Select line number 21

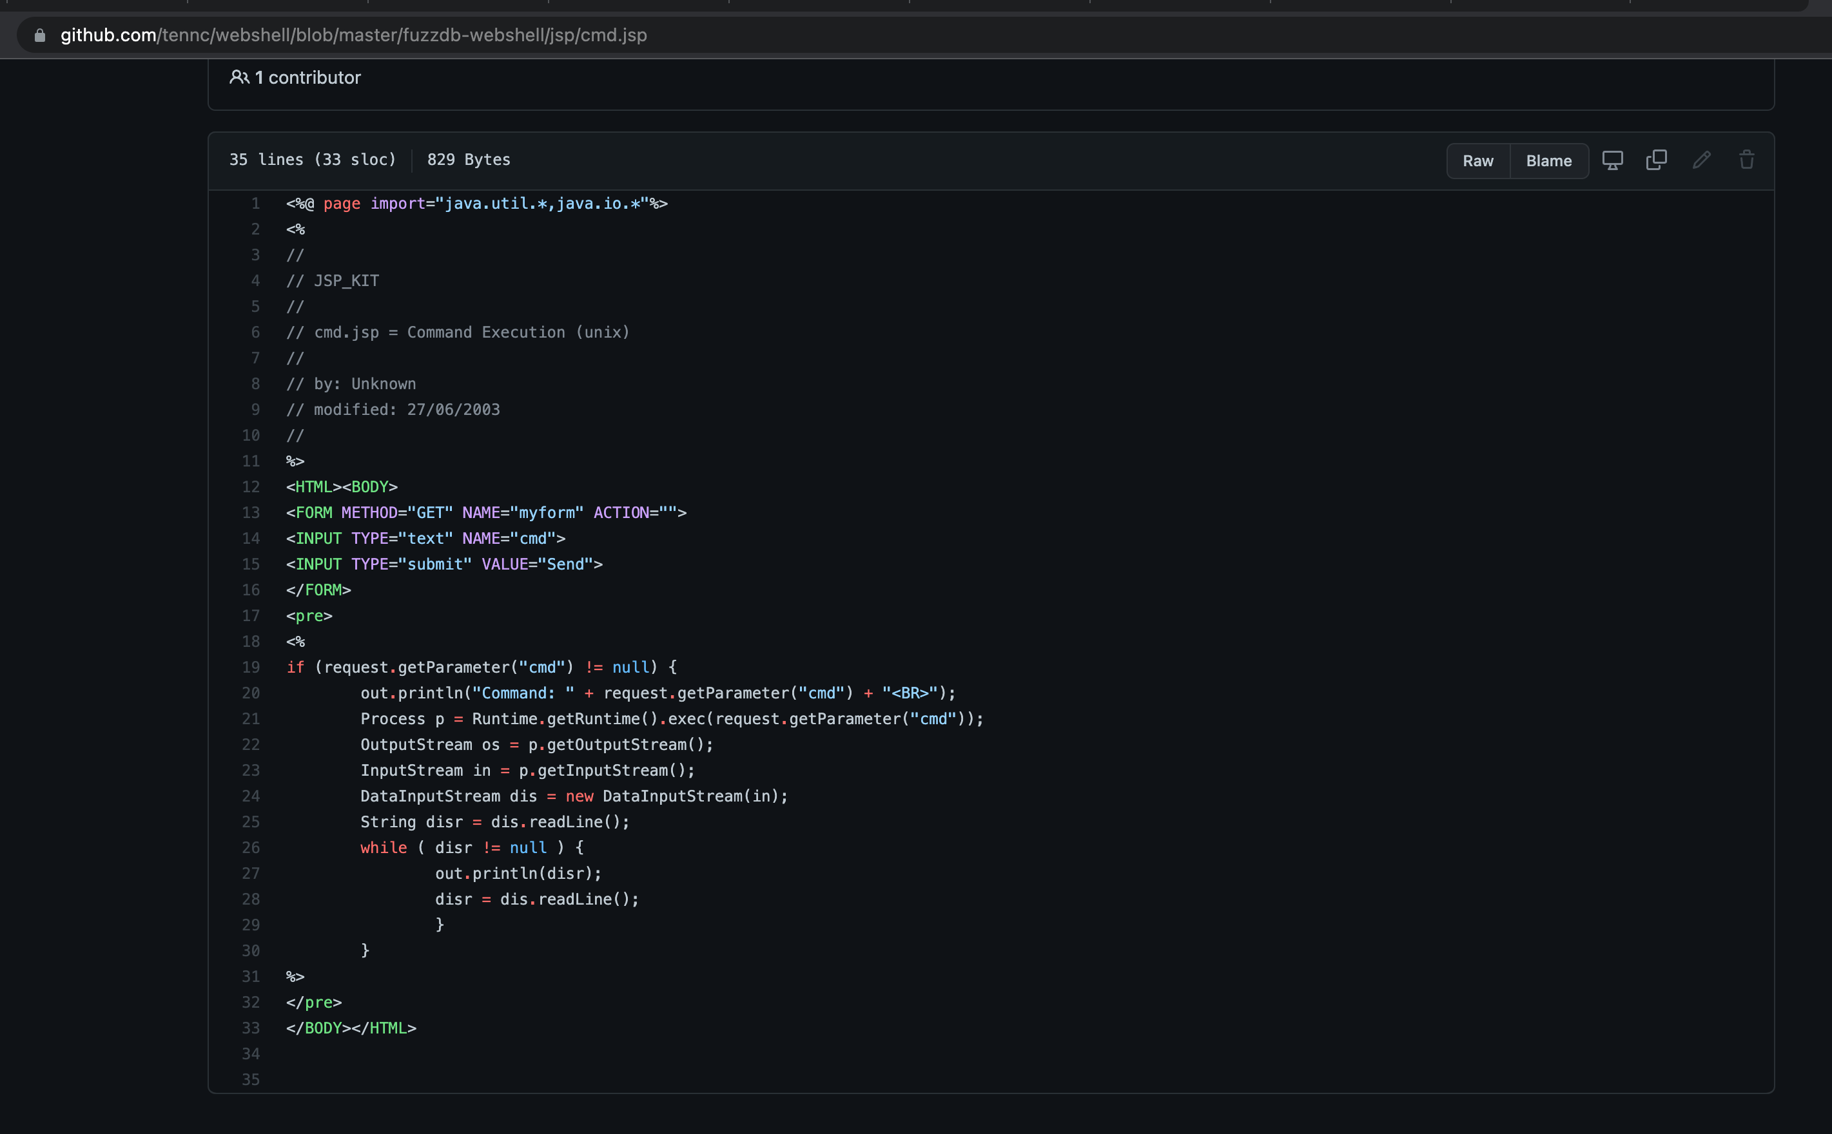(251, 718)
